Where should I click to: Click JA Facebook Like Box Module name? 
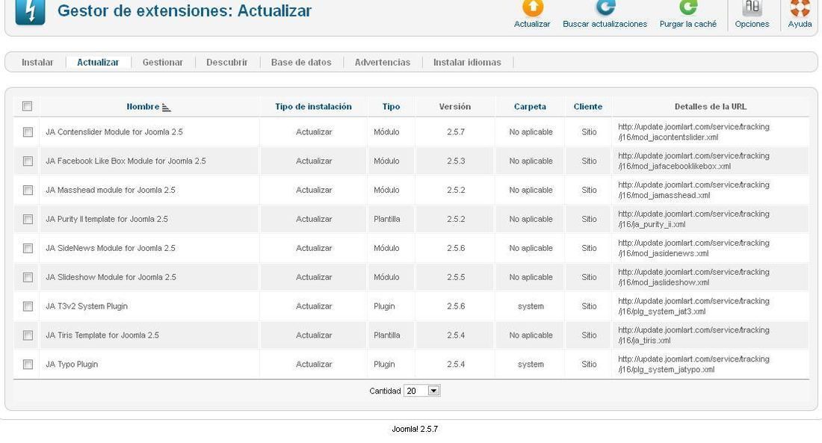[126, 161]
